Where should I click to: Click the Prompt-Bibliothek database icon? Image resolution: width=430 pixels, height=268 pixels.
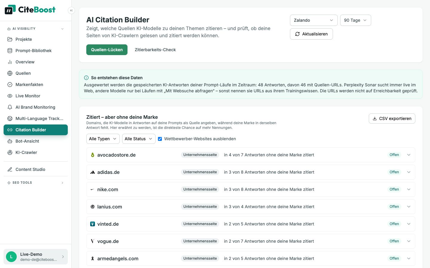(10, 51)
